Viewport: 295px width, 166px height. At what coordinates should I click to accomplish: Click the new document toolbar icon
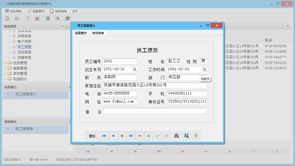tap(27, 19)
